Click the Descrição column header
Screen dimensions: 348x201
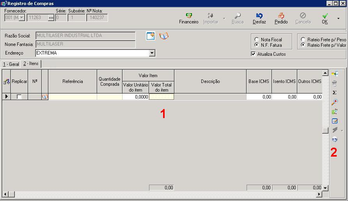coord(210,81)
